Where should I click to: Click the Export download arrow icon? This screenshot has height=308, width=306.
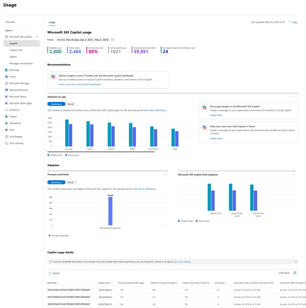(50, 273)
